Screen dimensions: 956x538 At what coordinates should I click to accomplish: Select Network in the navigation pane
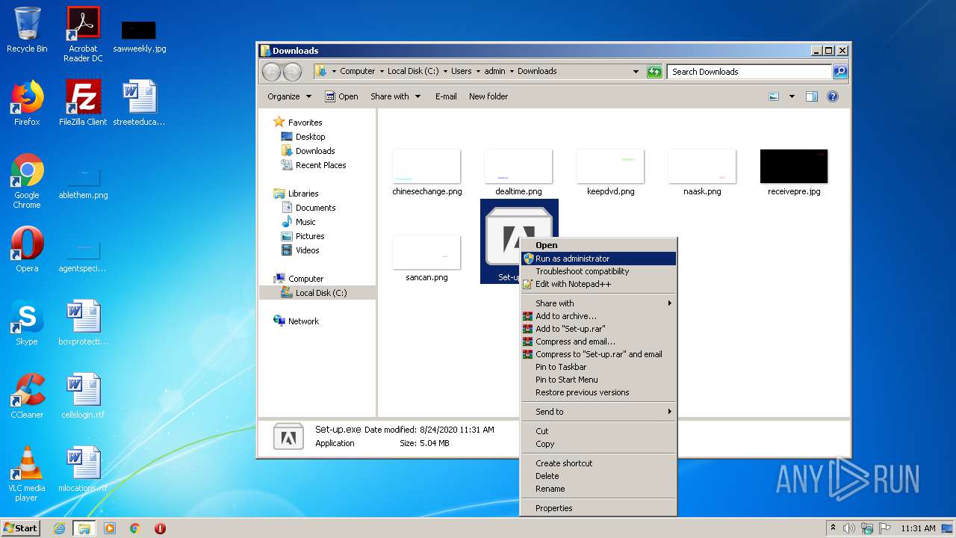coord(297,321)
